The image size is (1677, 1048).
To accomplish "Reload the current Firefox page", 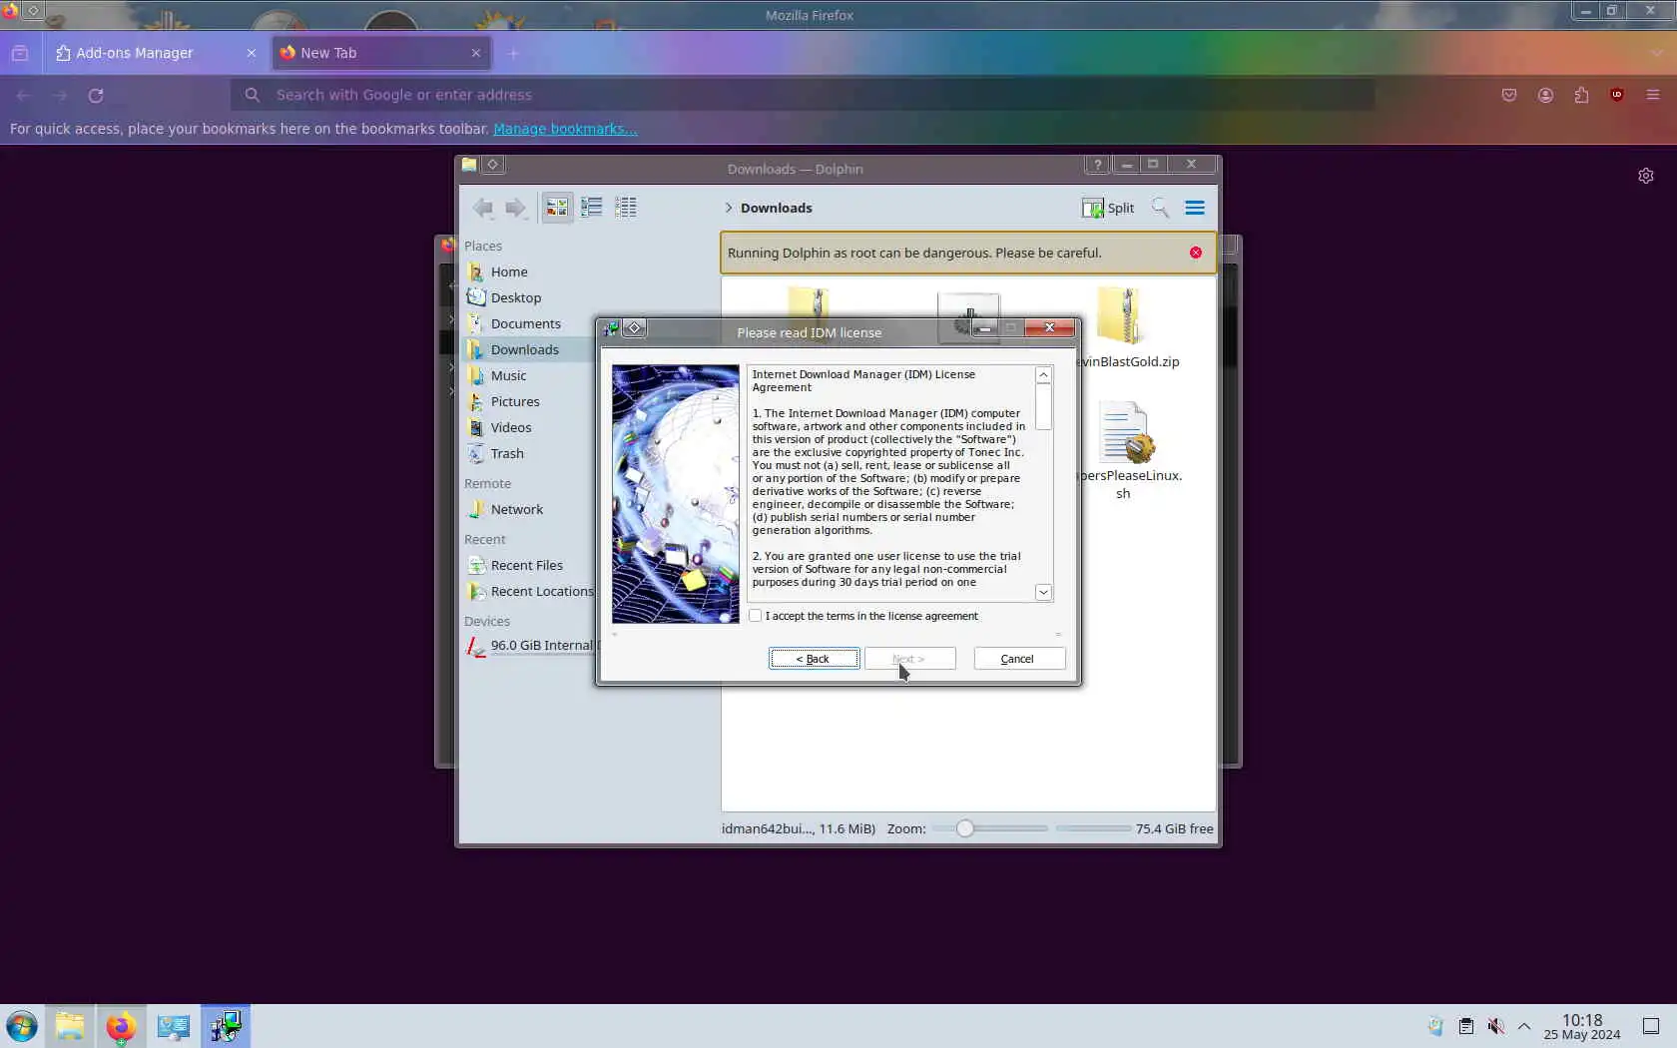I will (x=96, y=95).
